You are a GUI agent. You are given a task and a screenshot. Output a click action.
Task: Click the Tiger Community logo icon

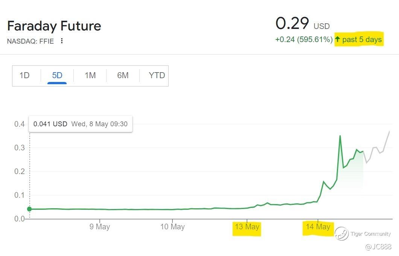pos(341,233)
